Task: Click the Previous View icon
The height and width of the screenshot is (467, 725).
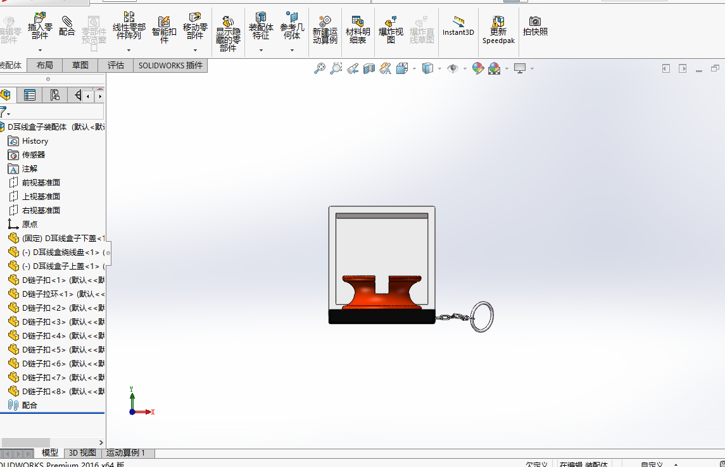Action: pos(353,69)
